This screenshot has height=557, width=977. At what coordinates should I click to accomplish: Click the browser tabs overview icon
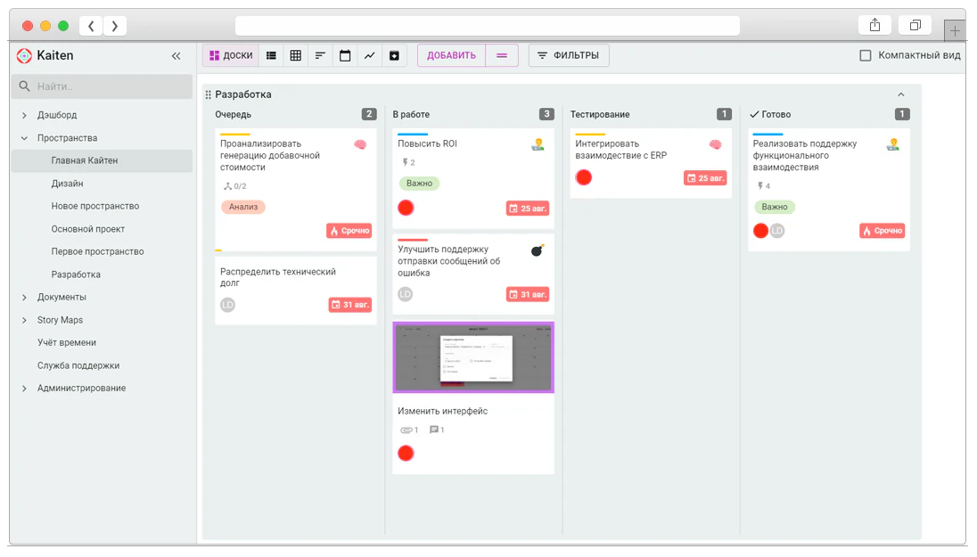pyautogui.click(x=915, y=25)
